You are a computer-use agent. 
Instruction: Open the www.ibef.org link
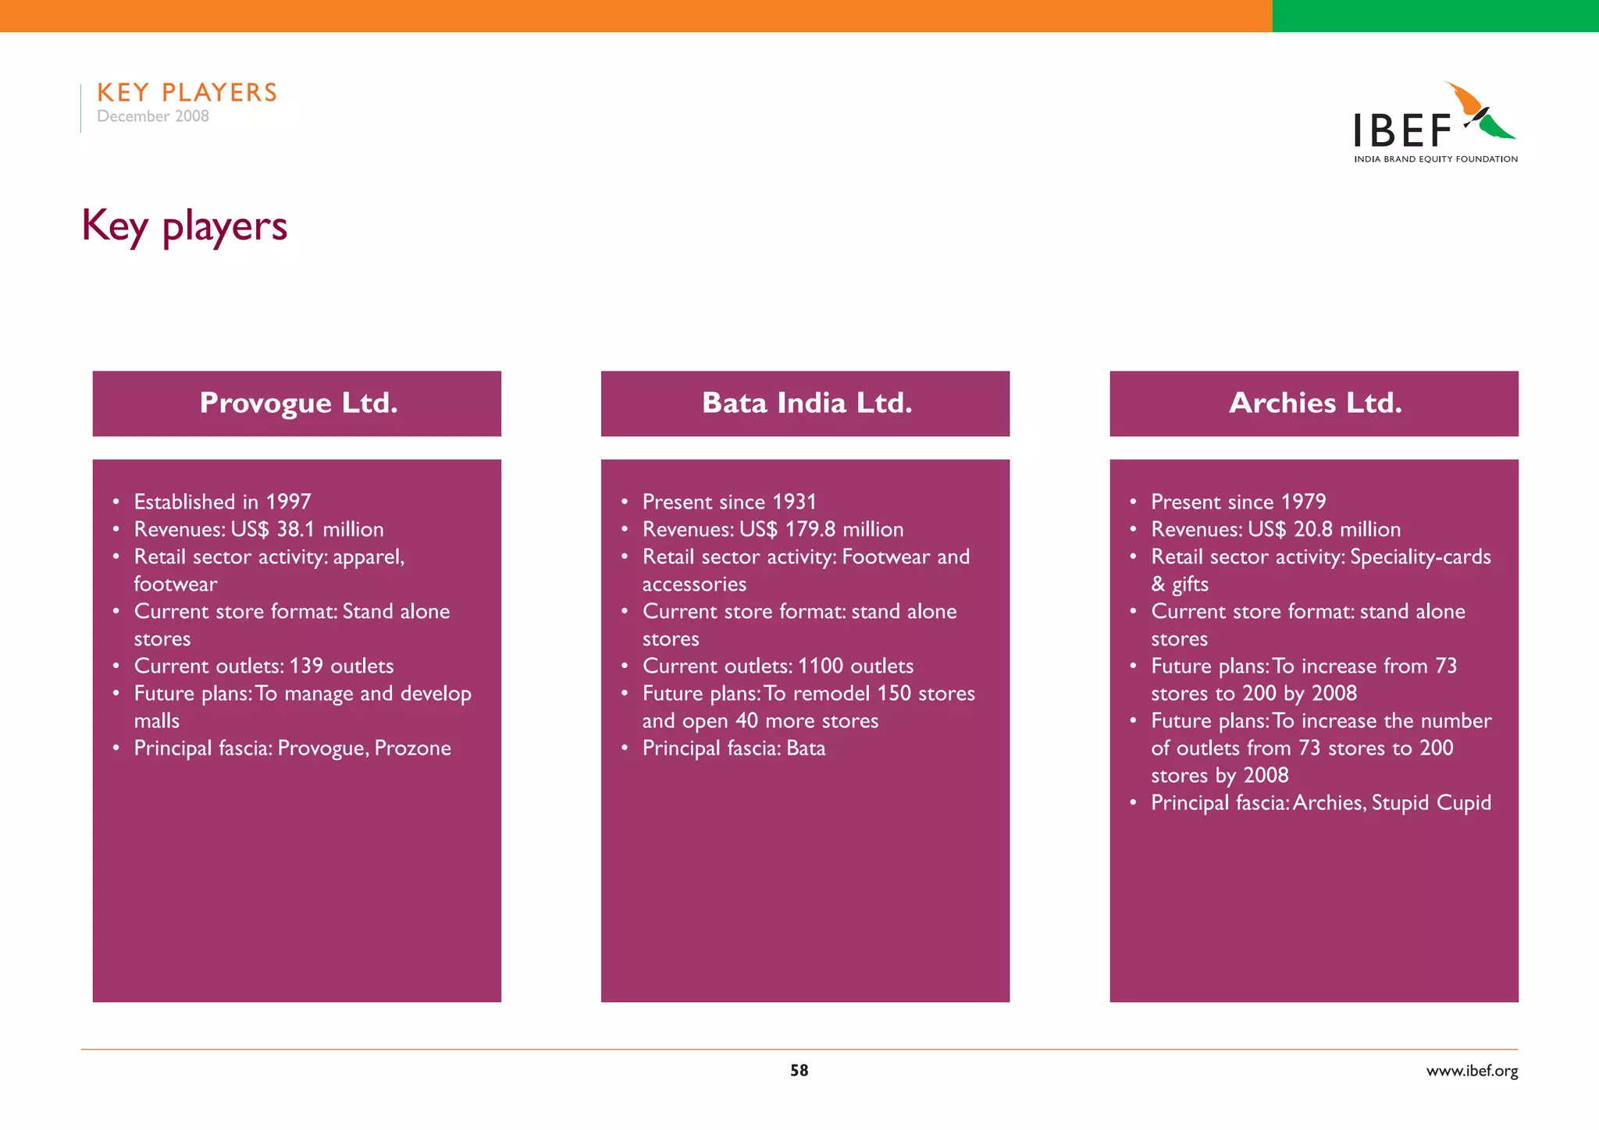pos(1472,1071)
